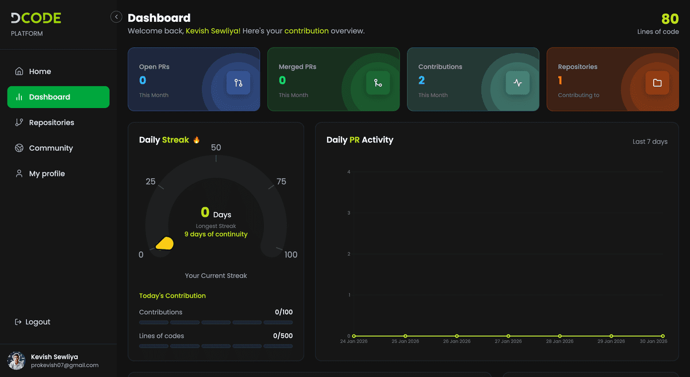Click the folder icon in Repositories card
This screenshot has height=377, width=690.
657,83
